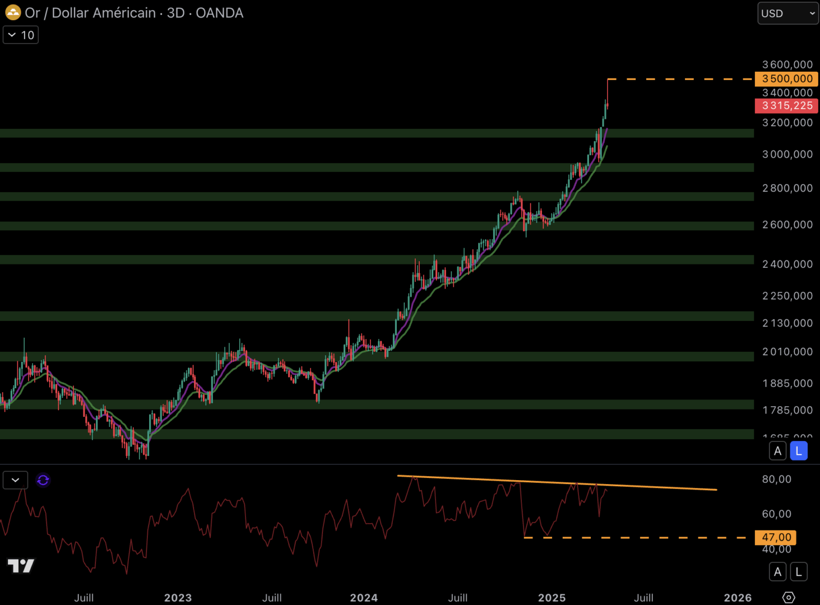Viewport: 820px width, 605px height.
Task: Click the TradingView logo
Action: coord(21,566)
